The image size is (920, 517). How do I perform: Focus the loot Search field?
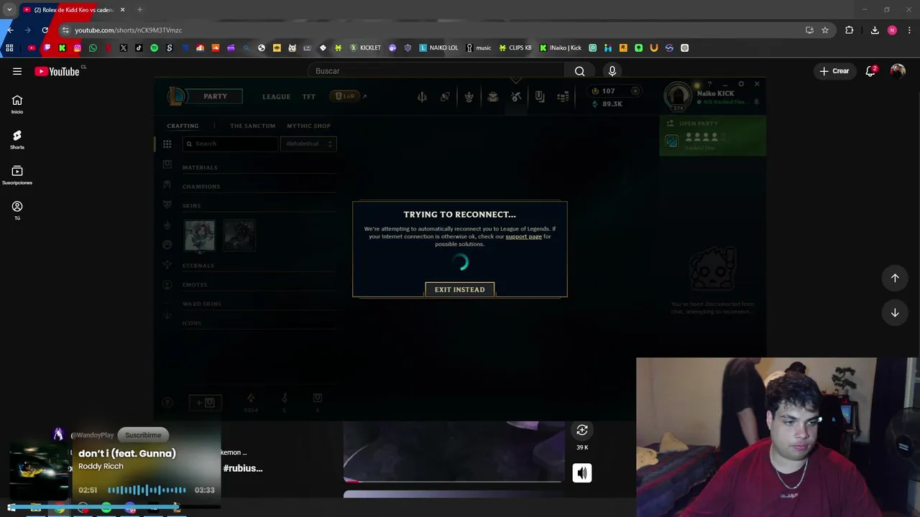point(230,144)
